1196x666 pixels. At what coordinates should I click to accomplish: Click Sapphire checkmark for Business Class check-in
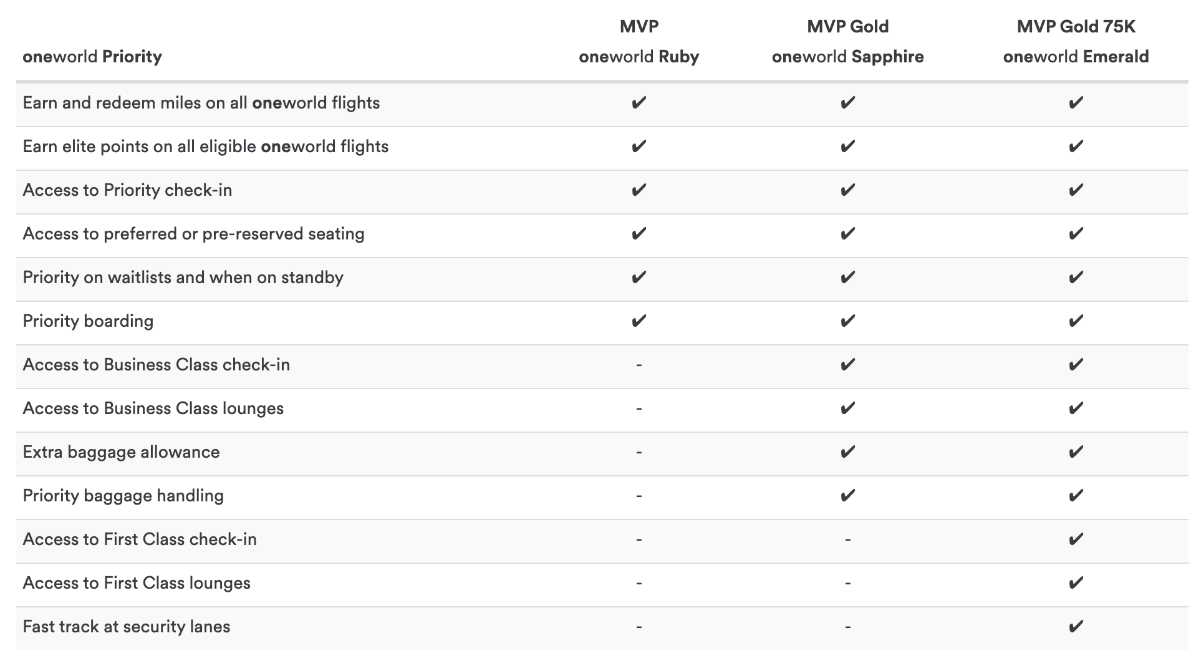(847, 365)
